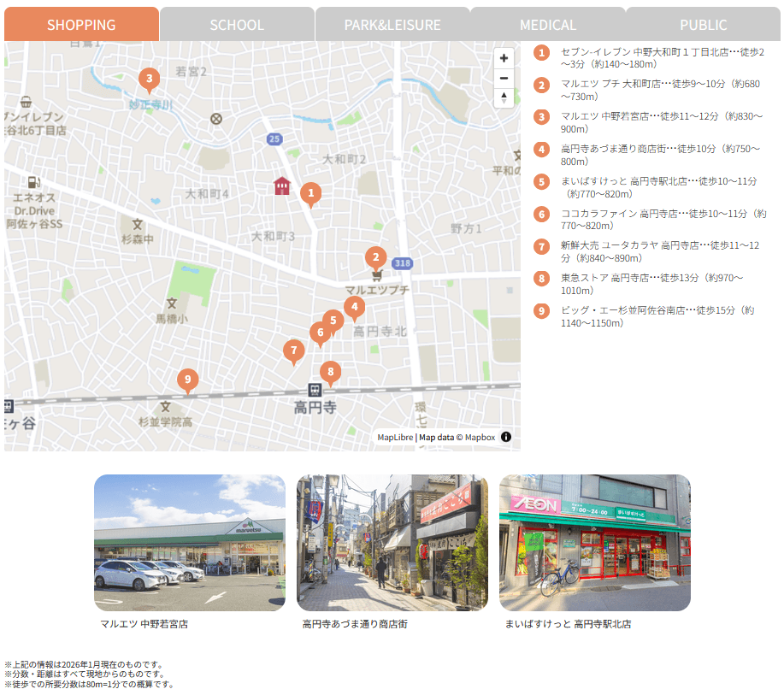Click the マルエツ プチ 大和町店 list entry
The width and height of the screenshot is (784, 695).
pyautogui.click(x=661, y=90)
